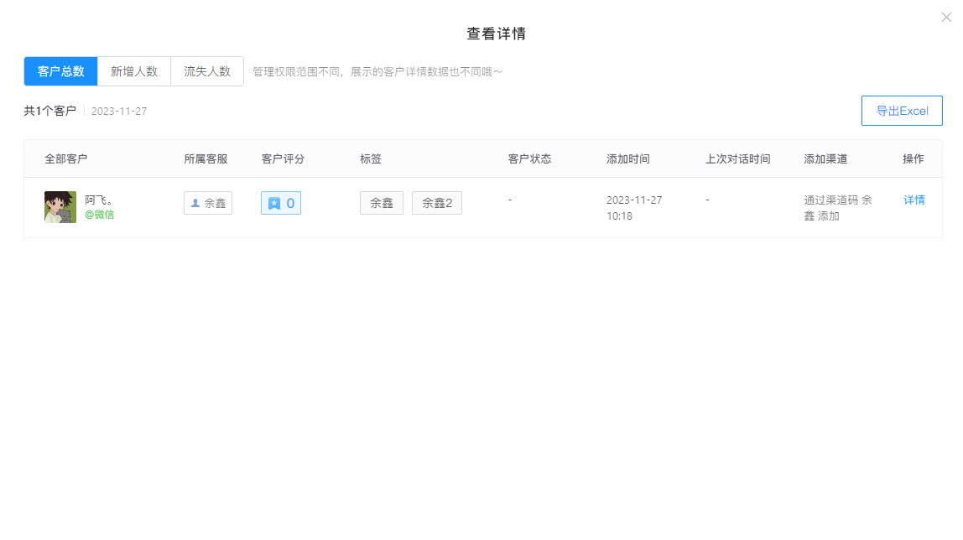
Task: Switch to the 客户总数 tab
Action: tap(61, 71)
